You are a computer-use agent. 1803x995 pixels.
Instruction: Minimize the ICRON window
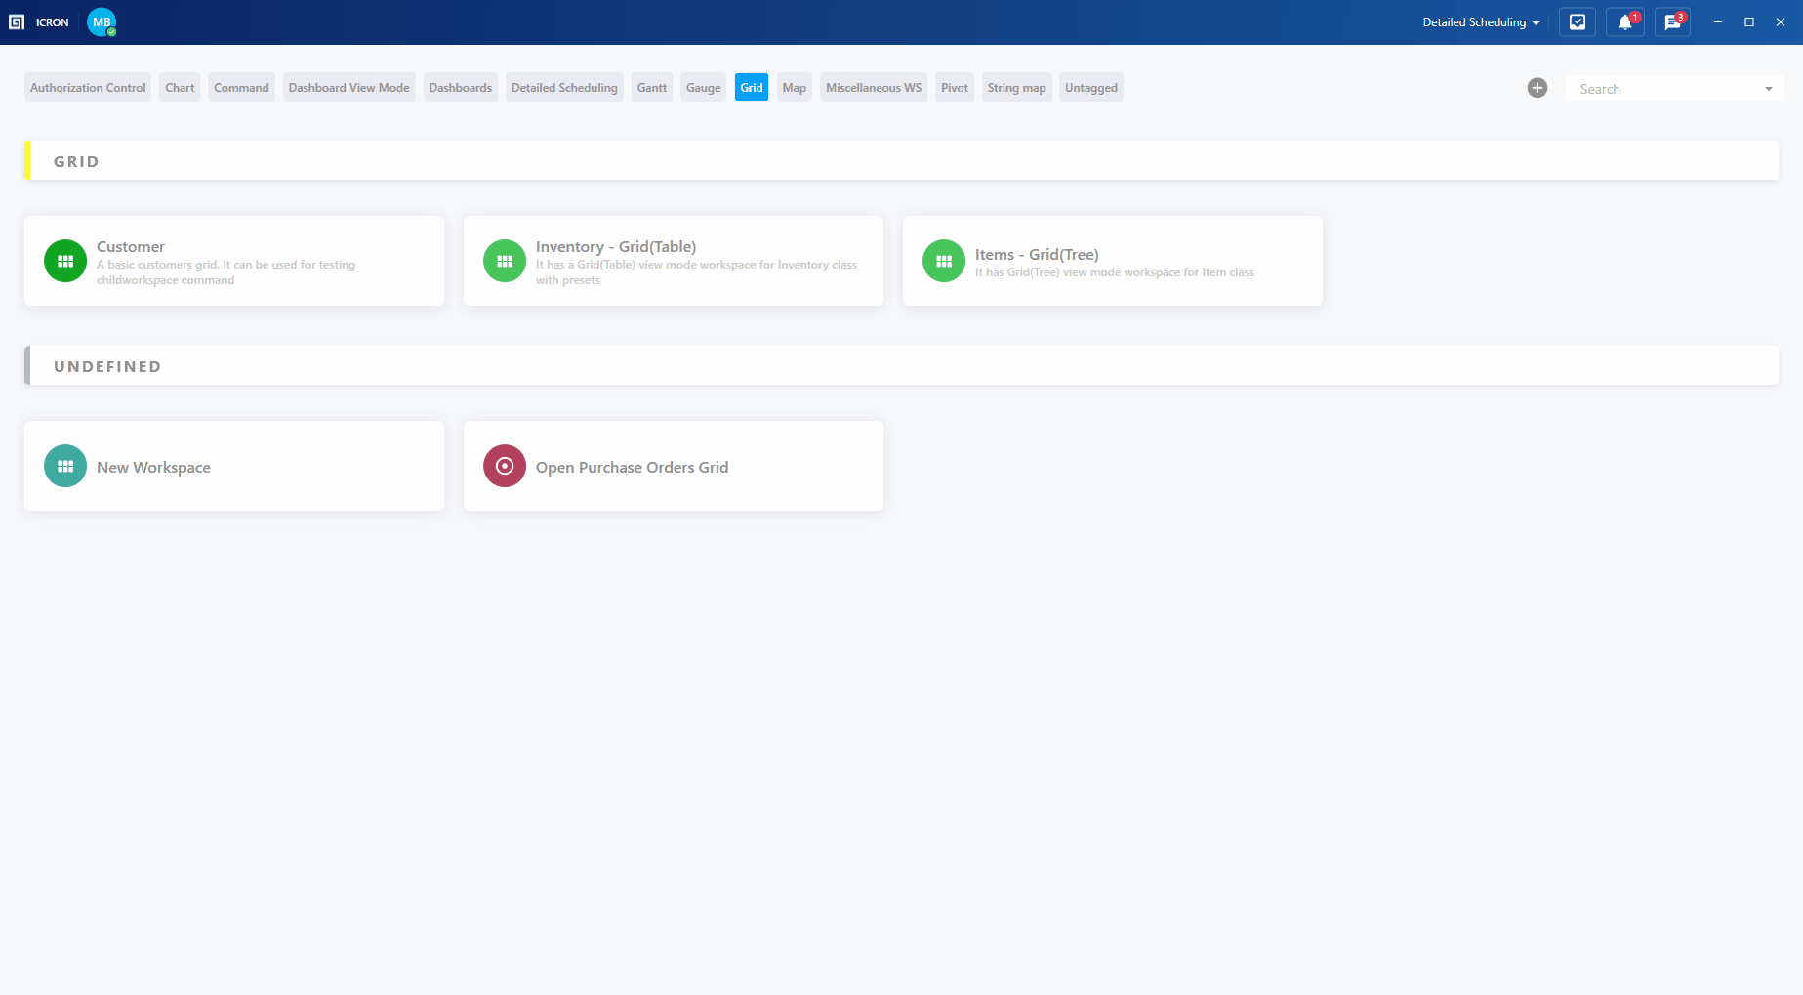(1717, 22)
